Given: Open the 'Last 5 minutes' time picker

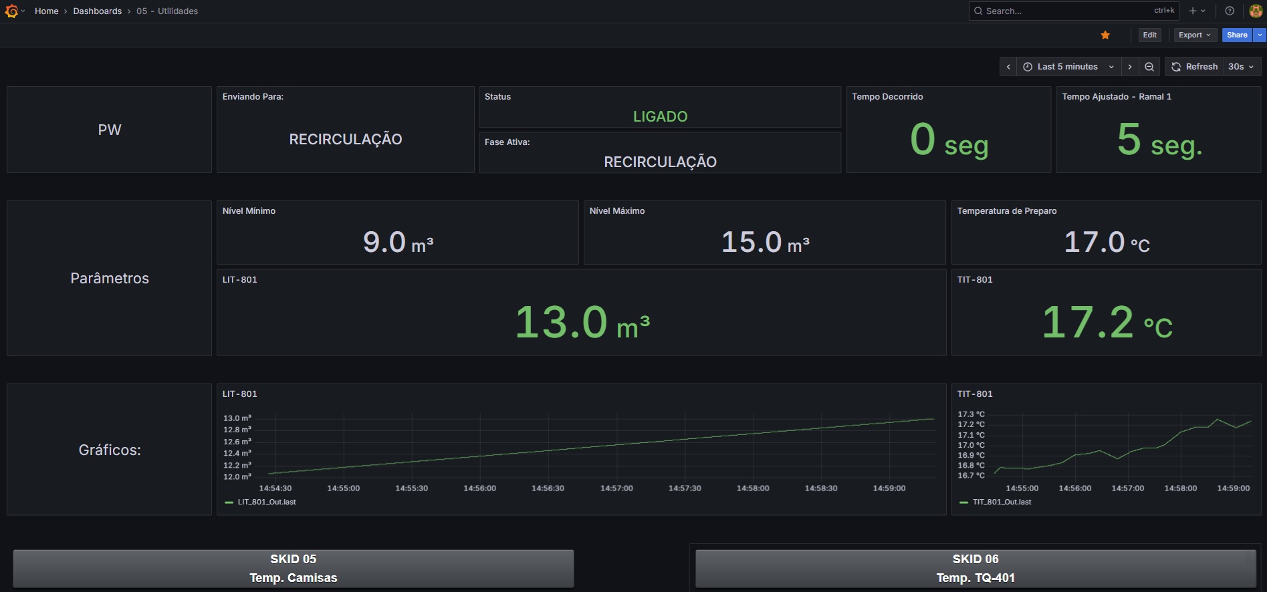Looking at the screenshot, I should [x=1068, y=67].
